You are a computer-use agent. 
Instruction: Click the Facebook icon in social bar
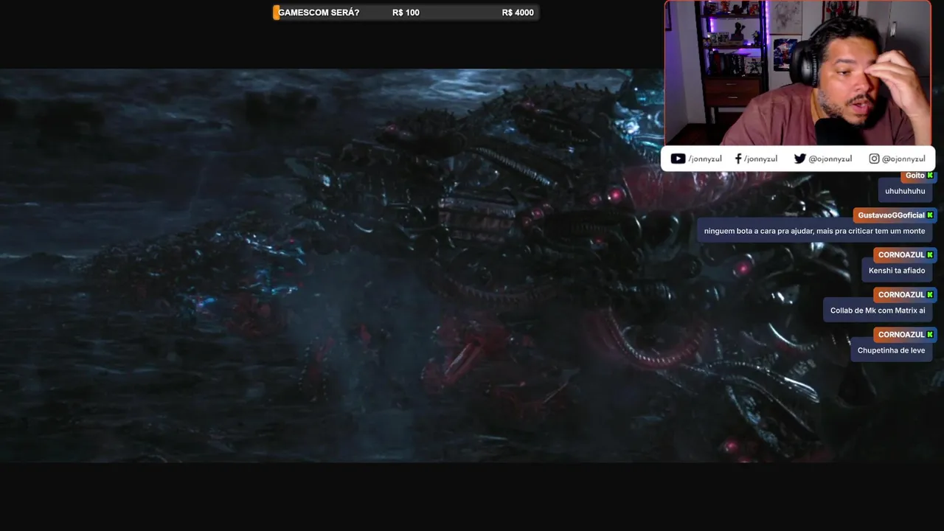[738, 159]
